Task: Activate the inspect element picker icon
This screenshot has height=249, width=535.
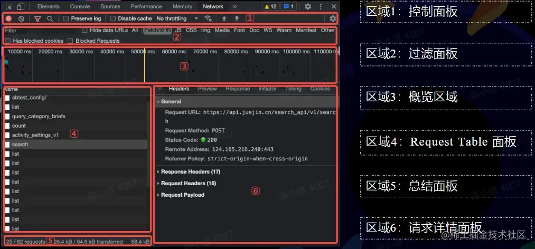Action: point(9,6)
